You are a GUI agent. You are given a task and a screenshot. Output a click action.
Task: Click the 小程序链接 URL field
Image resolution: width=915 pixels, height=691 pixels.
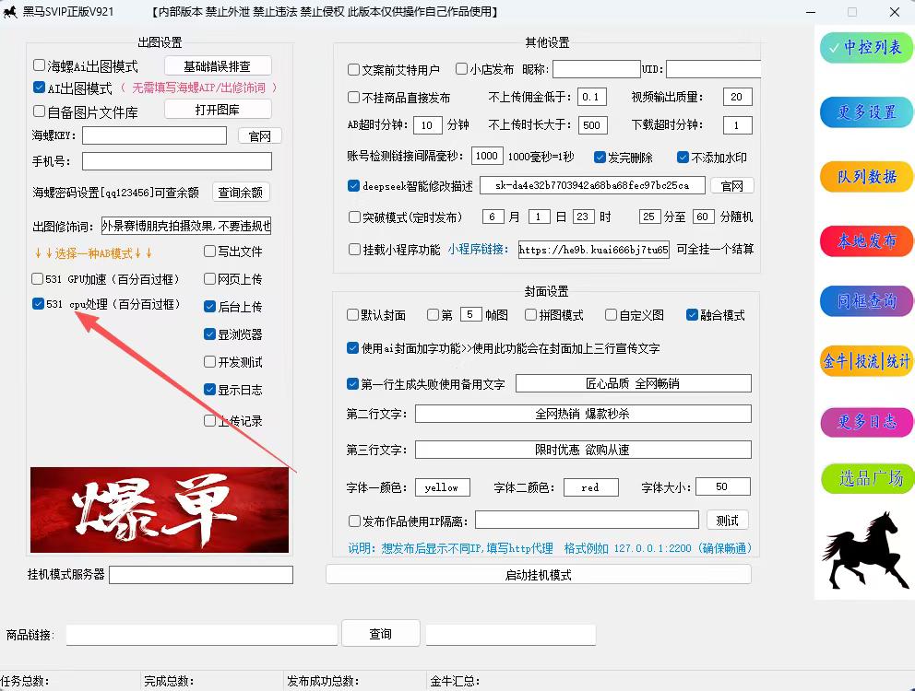point(593,250)
